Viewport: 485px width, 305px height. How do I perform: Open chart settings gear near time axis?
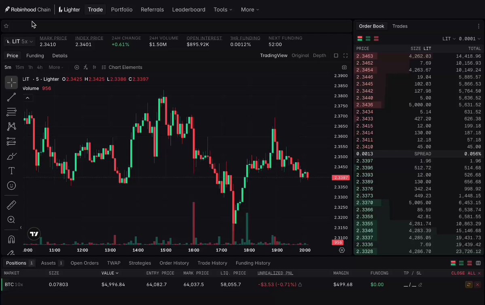(342, 250)
